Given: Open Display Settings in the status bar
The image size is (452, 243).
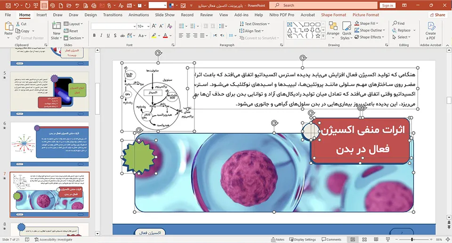Looking at the screenshot, I should pyautogui.click(x=302, y=240).
